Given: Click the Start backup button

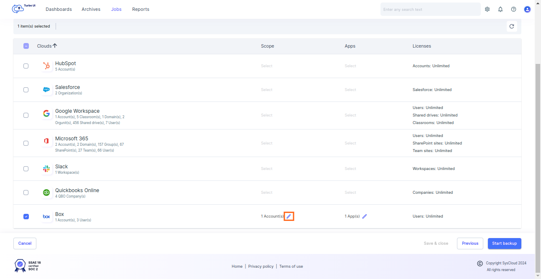Looking at the screenshot, I should click(x=504, y=243).
